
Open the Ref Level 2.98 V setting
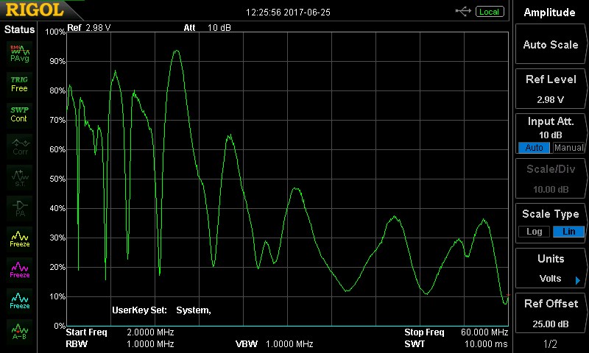tap(550, 89)
